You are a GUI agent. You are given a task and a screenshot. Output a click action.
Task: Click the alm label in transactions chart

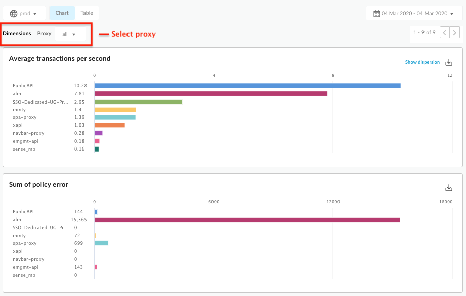point(16,94)
